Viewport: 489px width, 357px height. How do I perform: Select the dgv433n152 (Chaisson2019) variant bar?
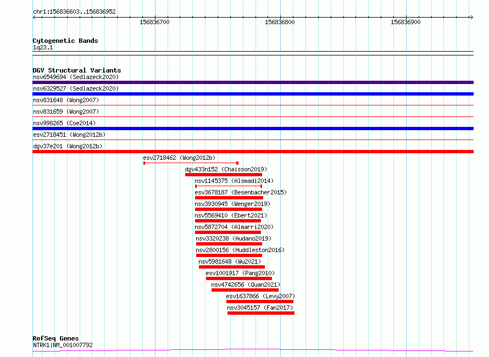click(x=224, y=175)
